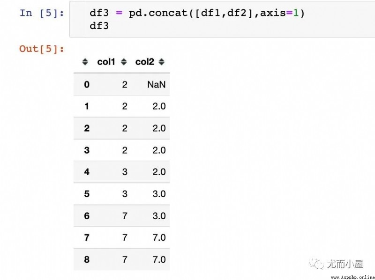Select the Out[5] output prompt
The image size is (375, 280).
pos(42,49)
